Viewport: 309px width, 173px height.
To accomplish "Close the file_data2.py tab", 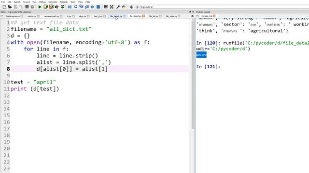I will tap(143, 16).
